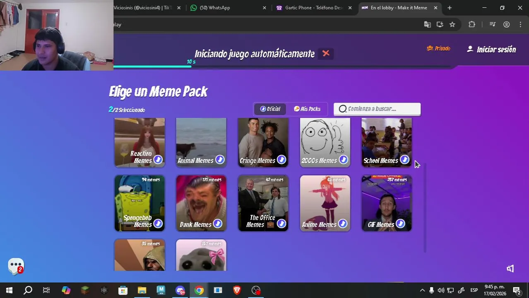Open the media control icon in toolbar
The height and width of the screenshot is (298, 529).
(493, 24)
